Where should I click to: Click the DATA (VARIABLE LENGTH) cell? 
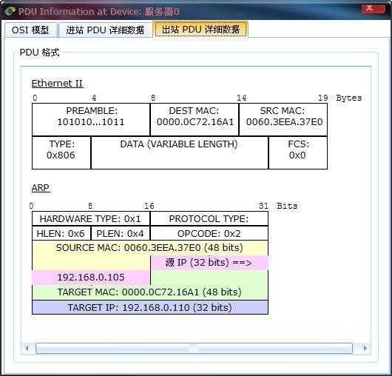(x=180, y=152)
